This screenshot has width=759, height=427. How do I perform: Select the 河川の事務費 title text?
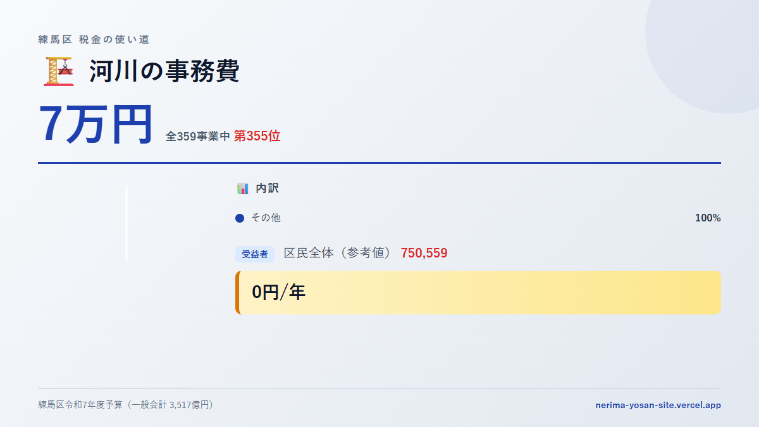click(164, 71)
